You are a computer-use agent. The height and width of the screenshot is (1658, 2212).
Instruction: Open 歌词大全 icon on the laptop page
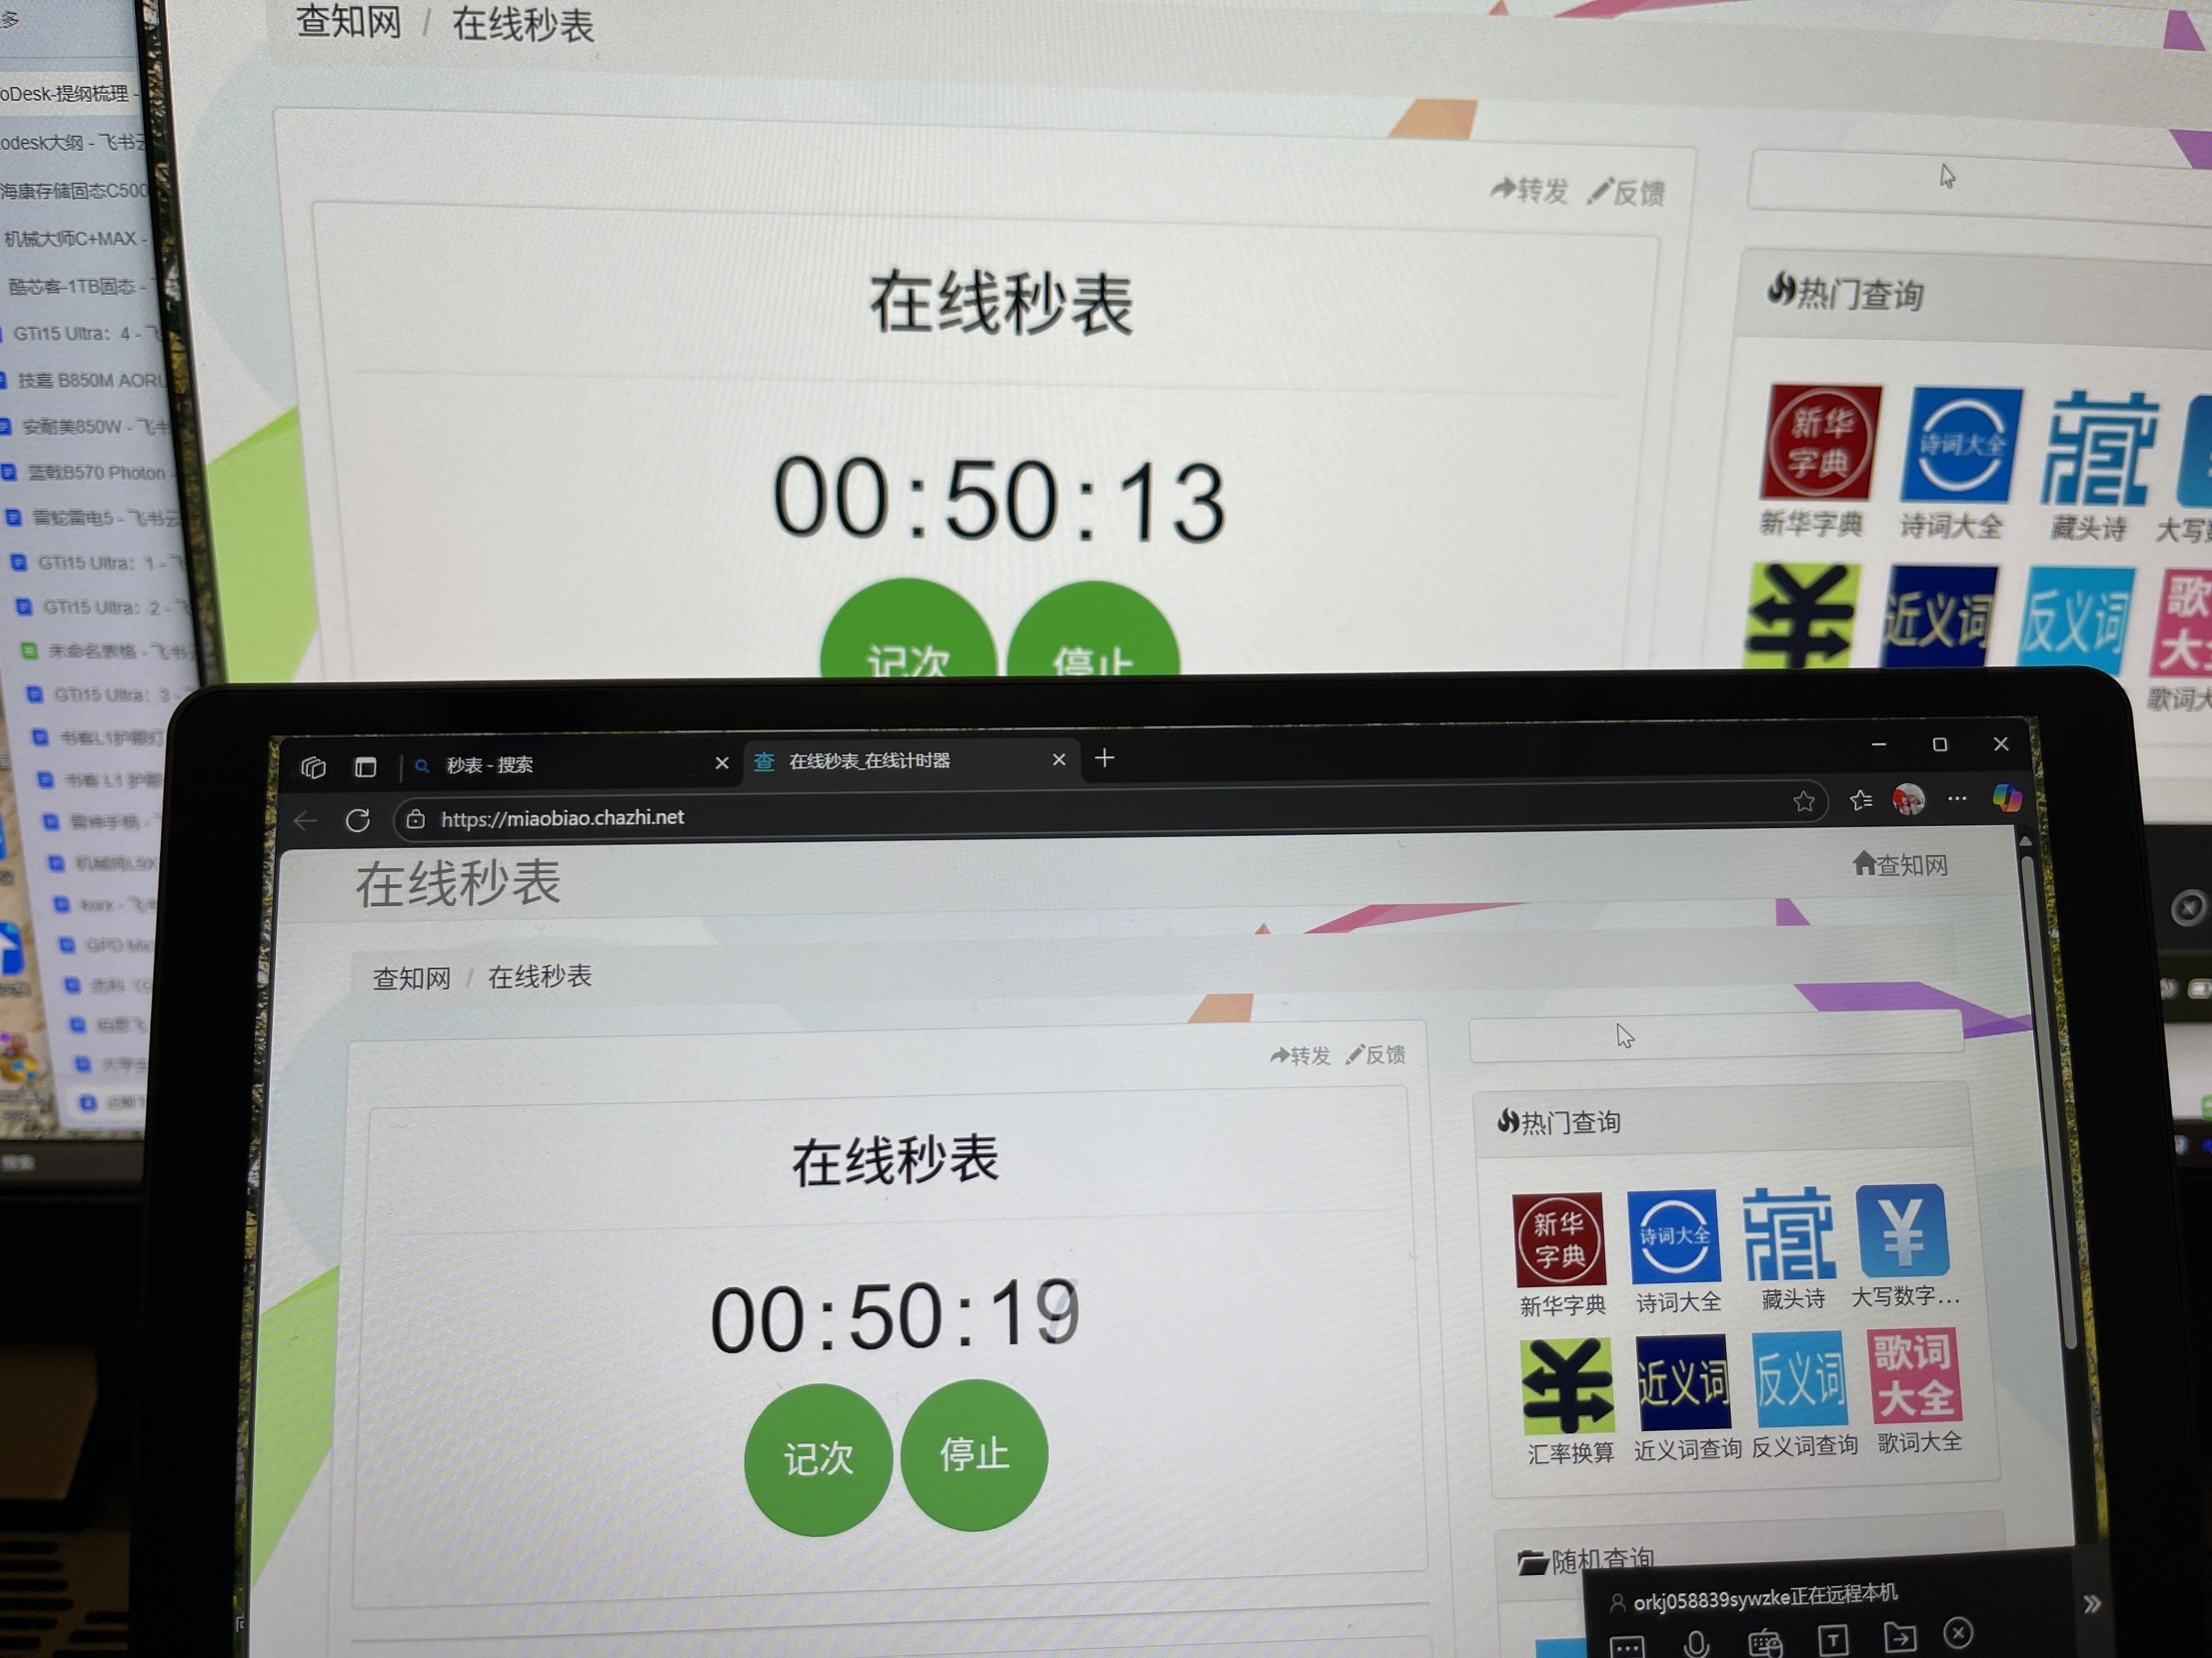pos(1914,1375)
